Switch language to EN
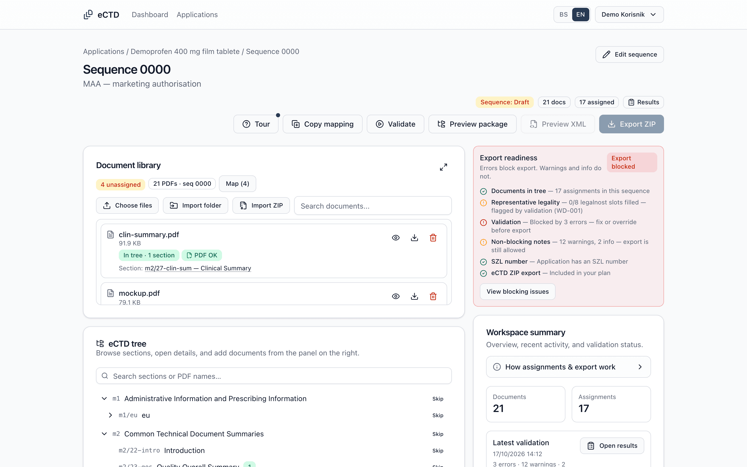This screenshot has width=747, height=467. (x=580, y=15)
